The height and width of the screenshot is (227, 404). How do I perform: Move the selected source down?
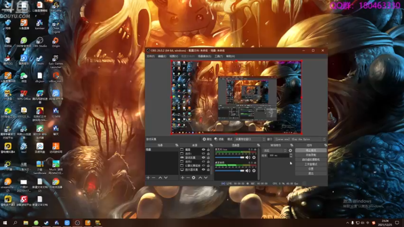pos(206,178)
